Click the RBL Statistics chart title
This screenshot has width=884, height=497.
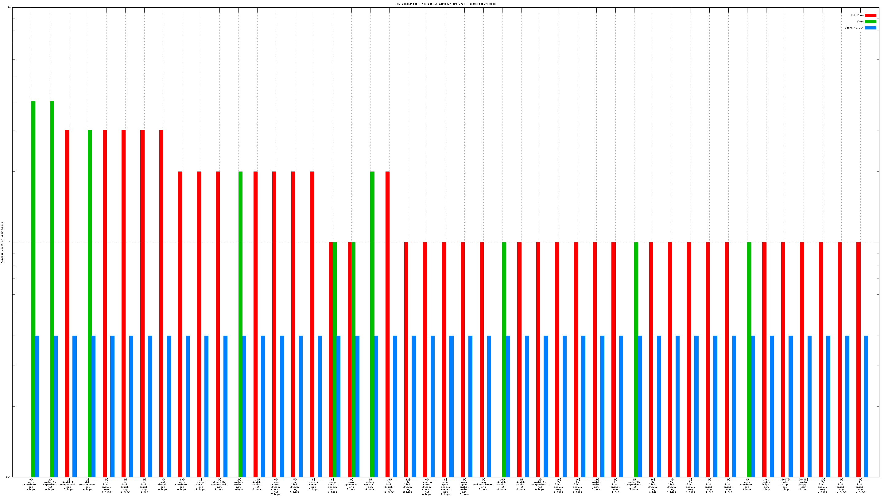[x=445, y=4]
